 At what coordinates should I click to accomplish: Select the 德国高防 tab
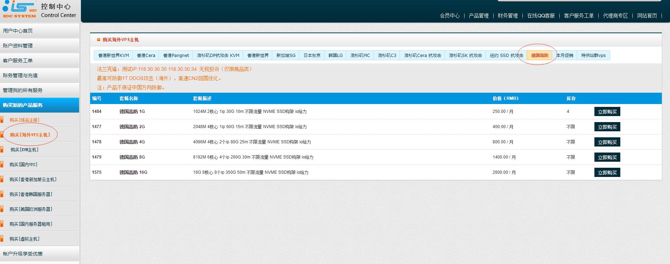coord(539,56)
